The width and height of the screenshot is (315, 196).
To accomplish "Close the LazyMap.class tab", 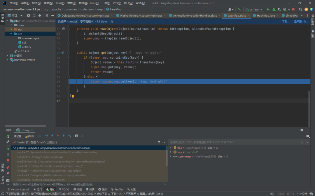I will [x=249, y=15].
